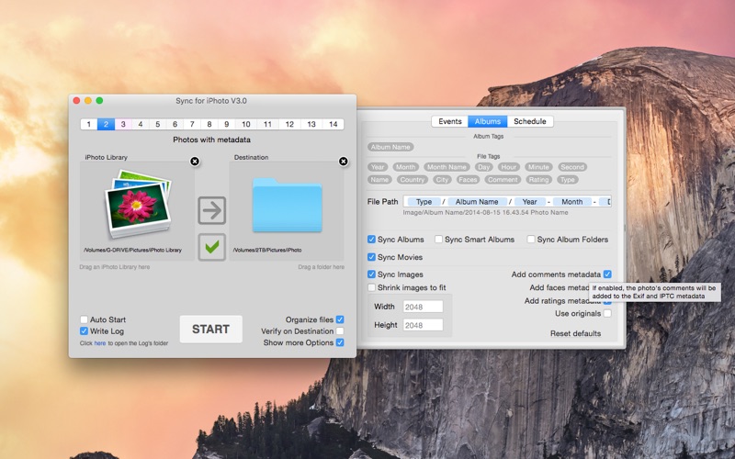The width and height of the screenshot is (735, 459).
Task: Select preset number 8
Action: coord(209,124)
